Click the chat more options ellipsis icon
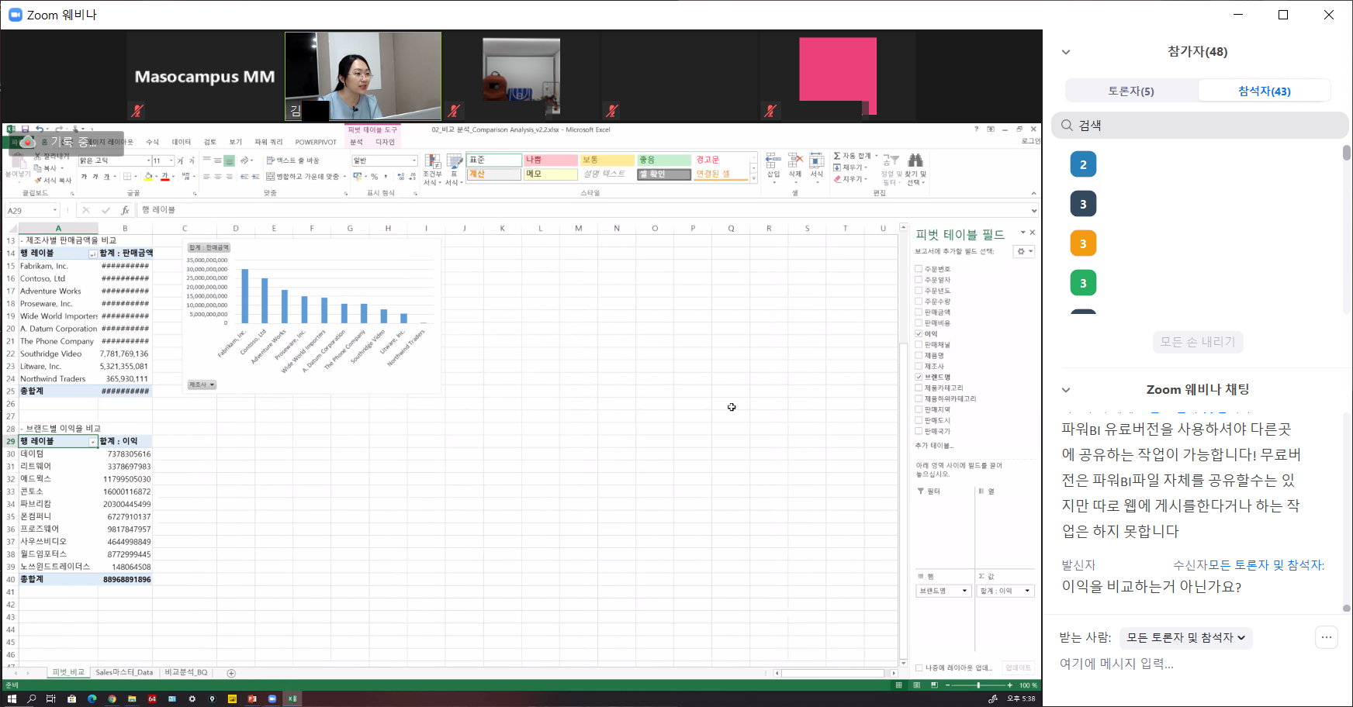The image size is (1353, 707). tap(1326, 637)
